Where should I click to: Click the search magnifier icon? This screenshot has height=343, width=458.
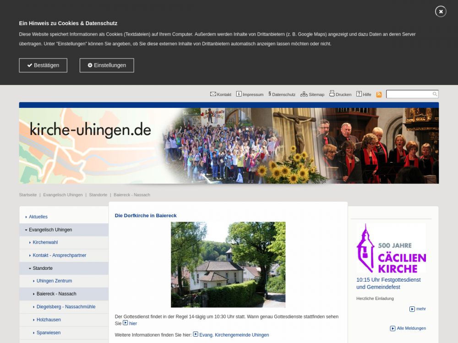point(435,94)
